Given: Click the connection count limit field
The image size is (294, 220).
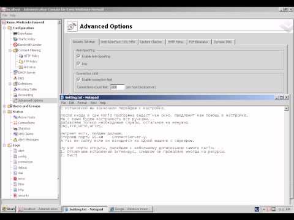Looking at the screenshot, I should pos(117,87).
